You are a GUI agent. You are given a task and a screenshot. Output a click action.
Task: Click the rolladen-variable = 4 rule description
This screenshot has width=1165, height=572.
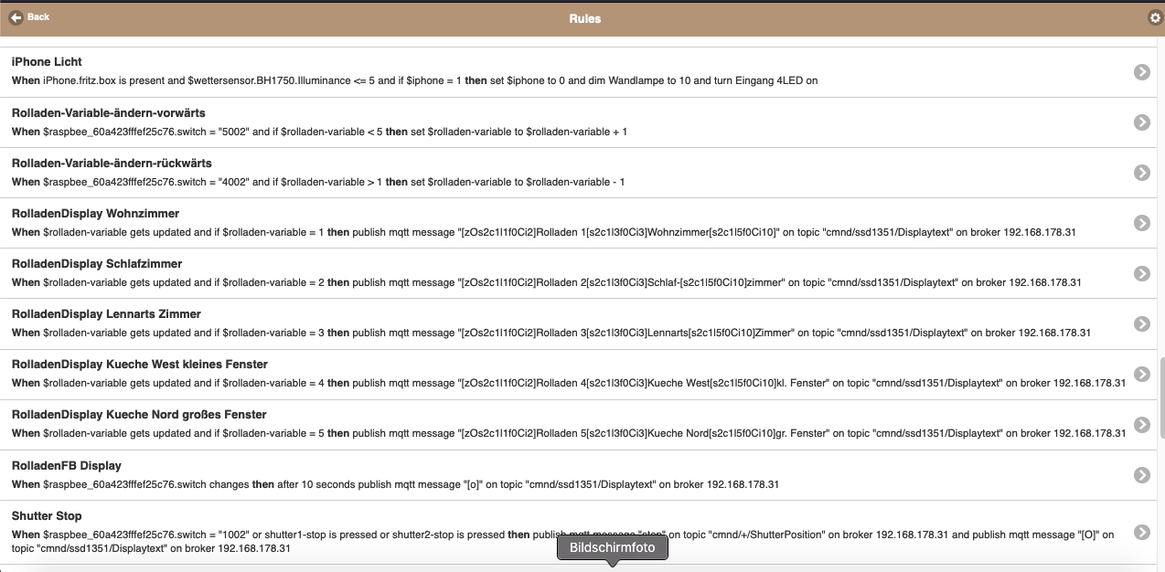[x=569, y=383]
